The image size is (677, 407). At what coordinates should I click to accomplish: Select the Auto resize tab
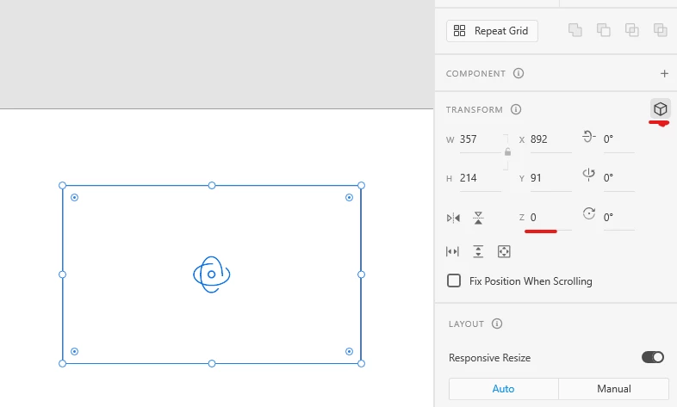click(x=503, y=389)
